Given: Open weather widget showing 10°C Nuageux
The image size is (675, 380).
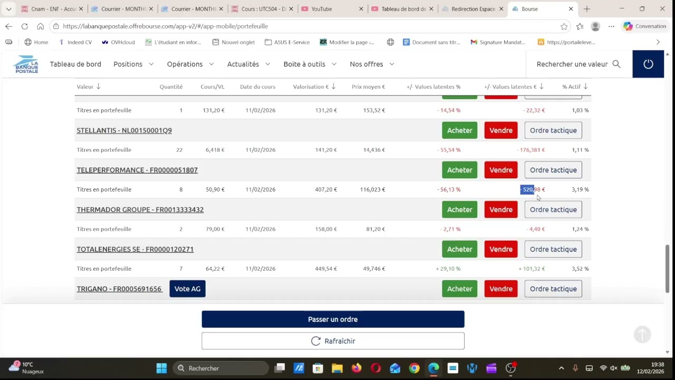Looking at the screenshot, I should coord(26,368).
